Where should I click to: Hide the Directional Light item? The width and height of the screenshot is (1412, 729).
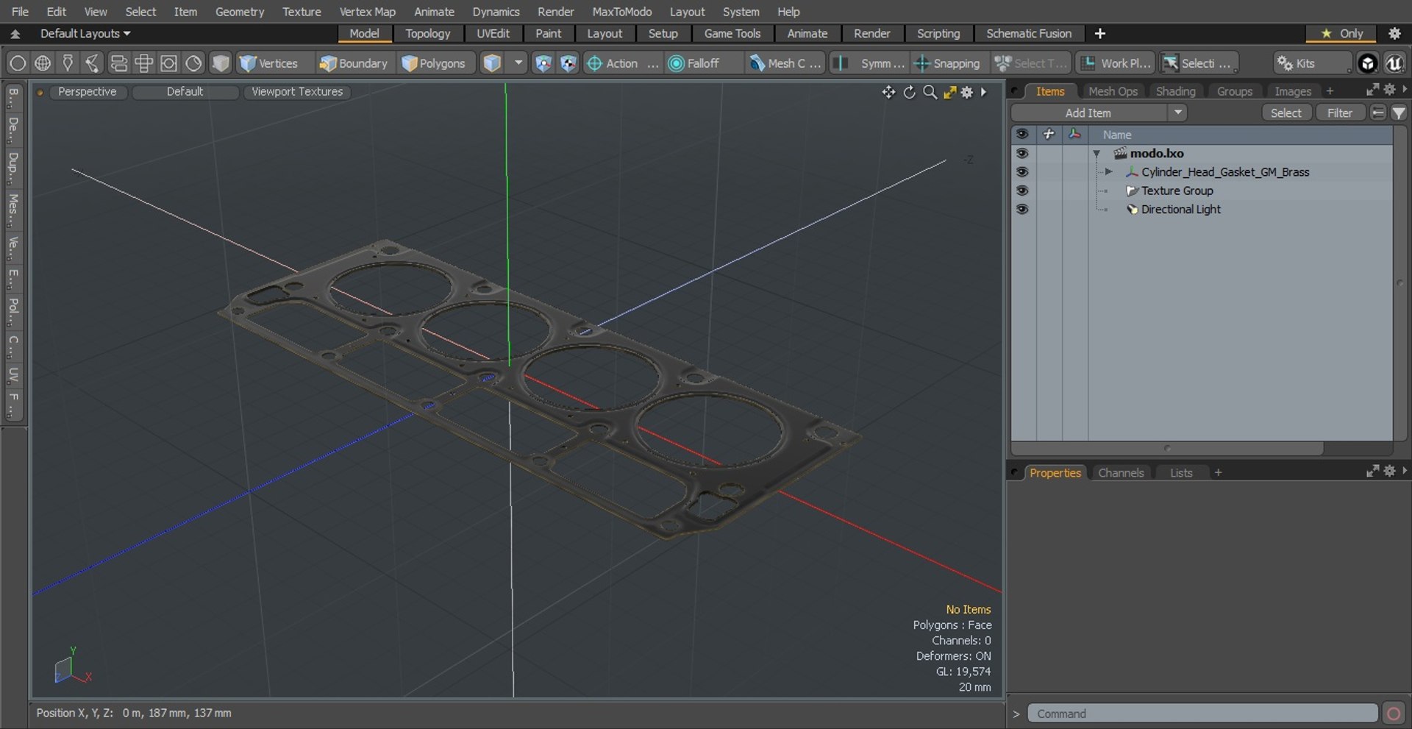tap(1021, 209)
